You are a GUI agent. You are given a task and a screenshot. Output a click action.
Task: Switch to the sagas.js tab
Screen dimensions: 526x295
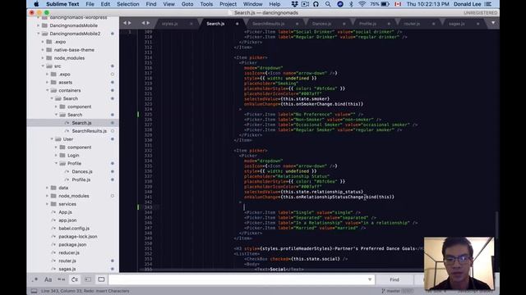tap(457, 24)
